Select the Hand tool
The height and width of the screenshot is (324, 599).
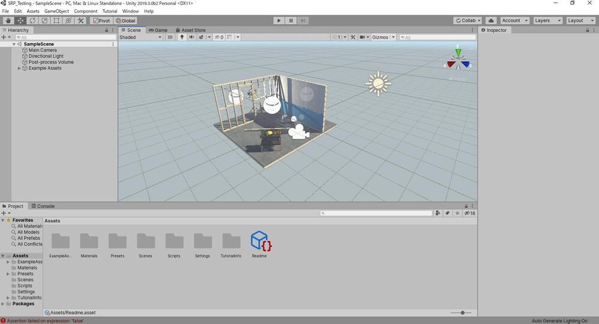8,20
